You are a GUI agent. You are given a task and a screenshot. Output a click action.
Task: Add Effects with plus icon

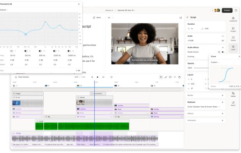click(222, 113)
